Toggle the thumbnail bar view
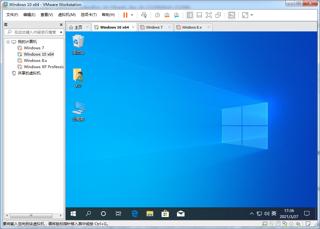This screenshot has height=229, width=320. pyautogui.click(x=199, y=15)
